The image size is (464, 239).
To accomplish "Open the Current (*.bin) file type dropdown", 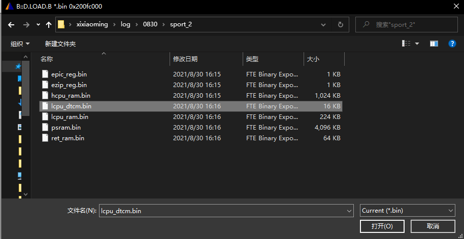I will [407, 210].
